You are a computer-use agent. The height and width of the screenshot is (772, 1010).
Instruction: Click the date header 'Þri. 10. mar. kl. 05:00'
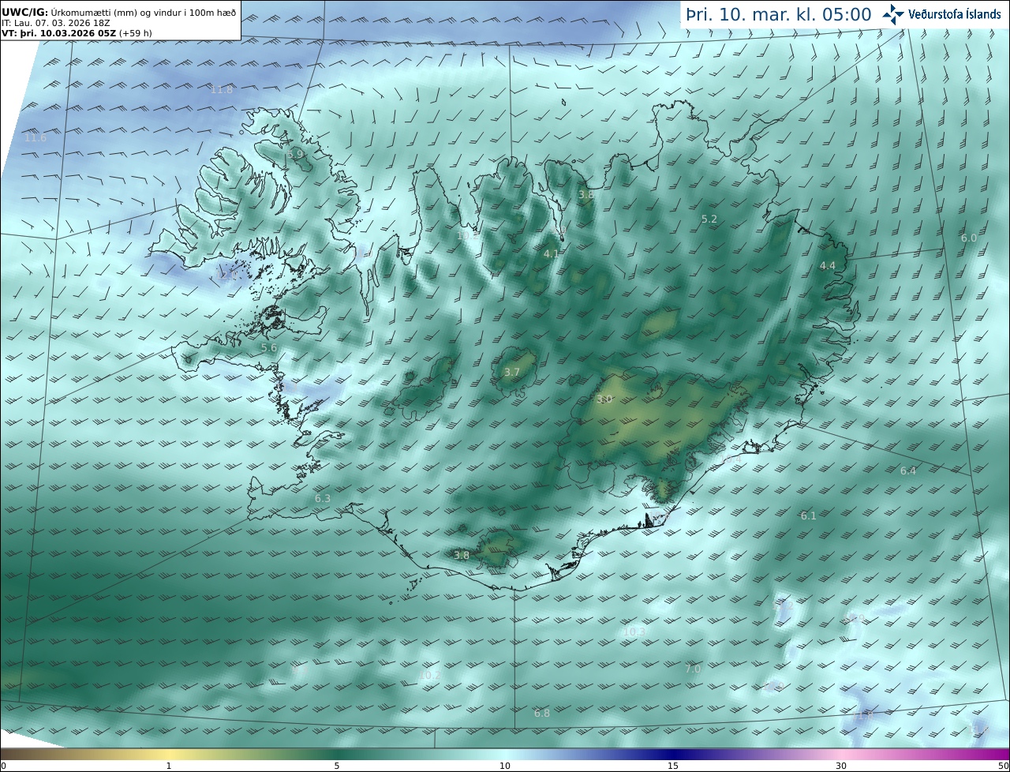pyautogui.click(x=779, y=14)
